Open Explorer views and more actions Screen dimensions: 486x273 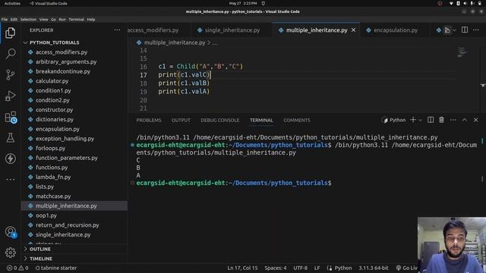tap(117, 30)
